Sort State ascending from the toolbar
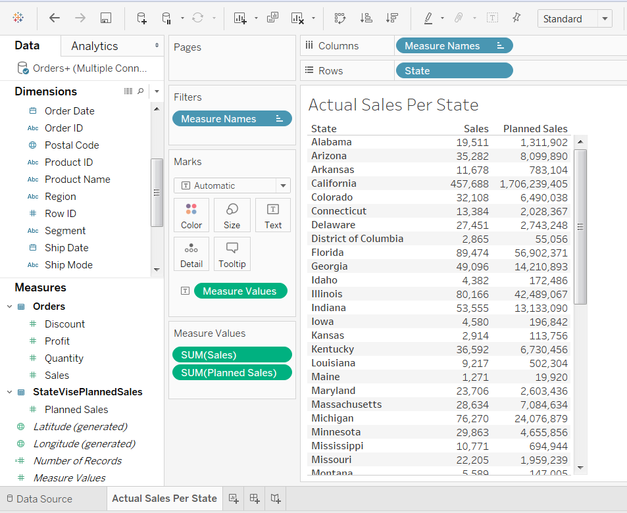The image size is (627, 513). (366, 18)
